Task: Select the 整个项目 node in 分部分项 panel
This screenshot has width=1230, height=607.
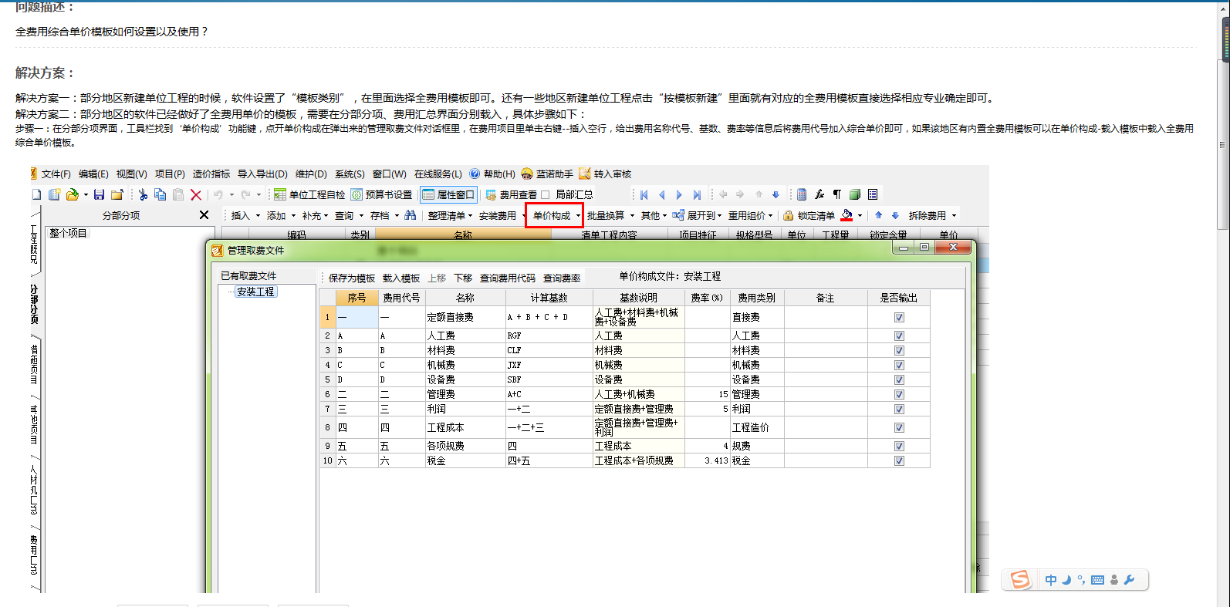Action: pyautogui.click(x=69, y=233)
